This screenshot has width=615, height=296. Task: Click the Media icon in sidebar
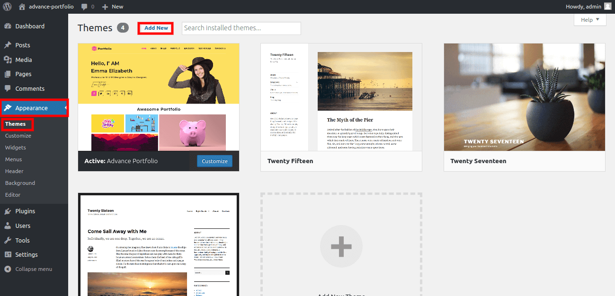tap(8, 60)
